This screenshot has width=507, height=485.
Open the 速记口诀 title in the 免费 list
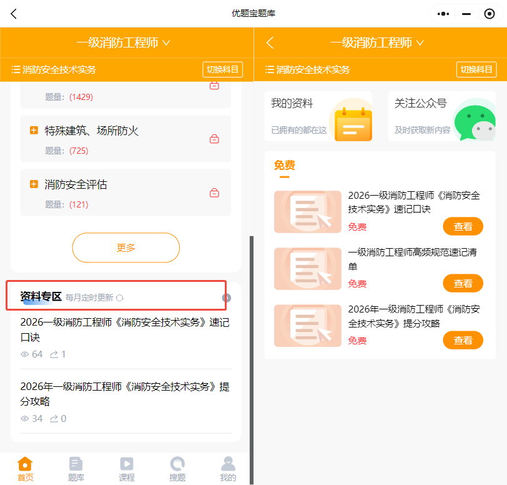(414, 202)
